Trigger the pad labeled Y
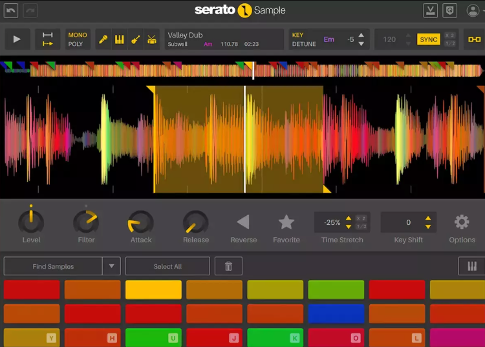Viewport: 485px width, 347px height. pos(32,337)
